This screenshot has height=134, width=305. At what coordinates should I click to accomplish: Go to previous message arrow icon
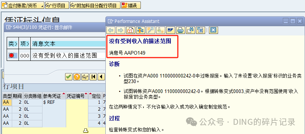coord(101,77)
